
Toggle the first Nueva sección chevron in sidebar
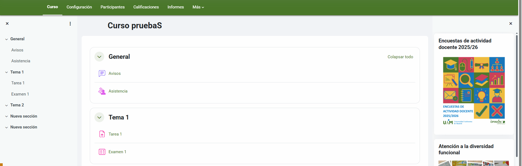[x=7, y=116]
